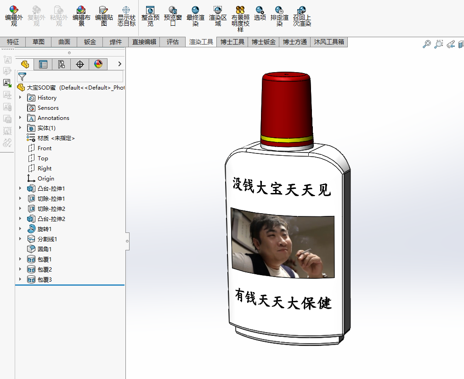
Task: Select the 切除-拉伸2 feature
Action: (46, 209)
